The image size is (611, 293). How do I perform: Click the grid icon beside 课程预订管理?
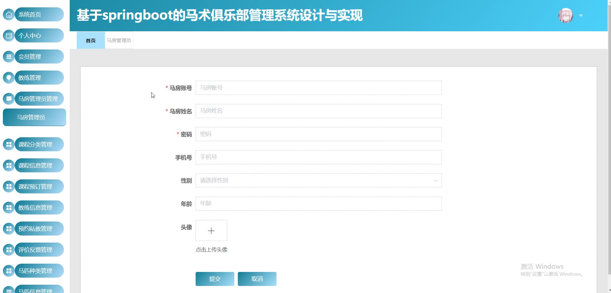(x=9, y=186)
